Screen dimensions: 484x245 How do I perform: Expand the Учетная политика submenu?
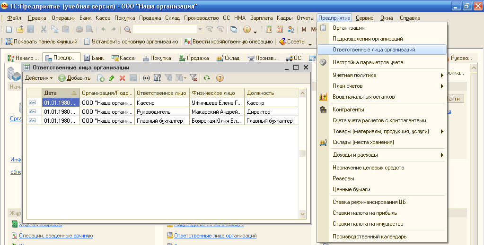click(x=442, y=75)
